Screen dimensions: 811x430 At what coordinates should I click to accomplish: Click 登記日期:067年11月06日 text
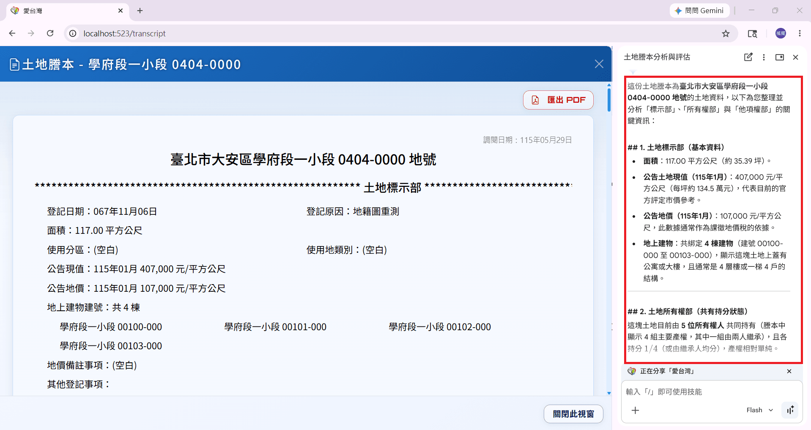[102, 211]
